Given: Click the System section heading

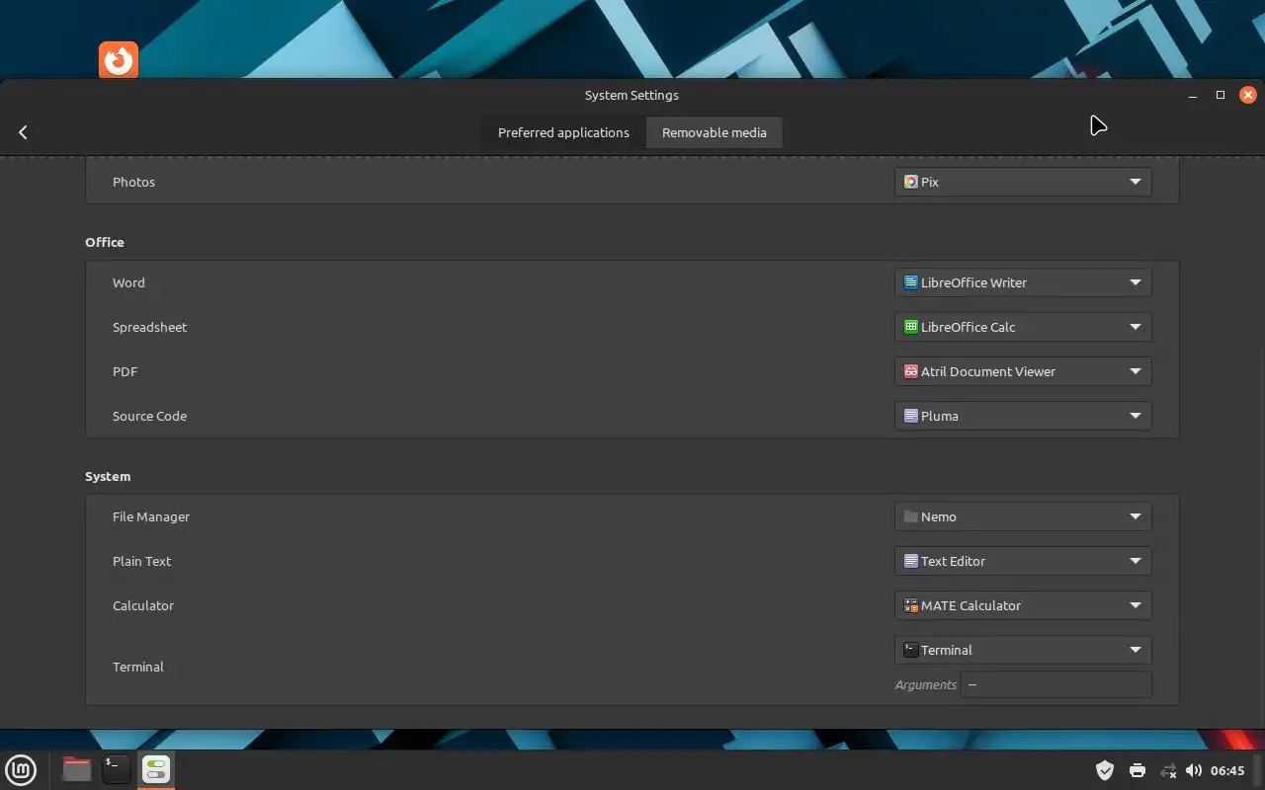Looking at the screenshot, I should click(x=108, y=476).
